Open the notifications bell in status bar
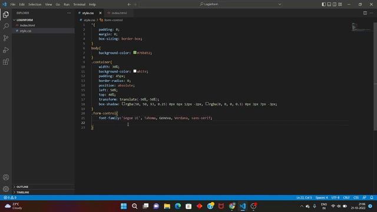The image size is (377, 212). tap(372, 198)
